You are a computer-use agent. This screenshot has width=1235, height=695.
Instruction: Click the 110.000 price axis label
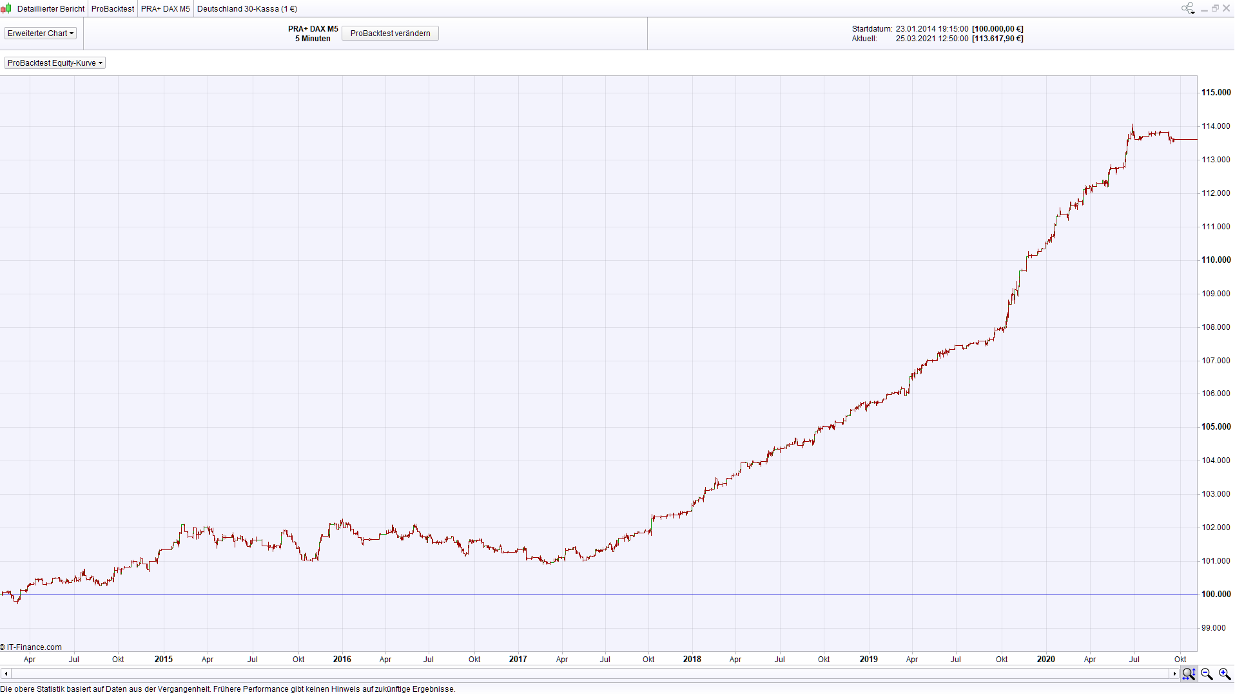point(1216,260)
